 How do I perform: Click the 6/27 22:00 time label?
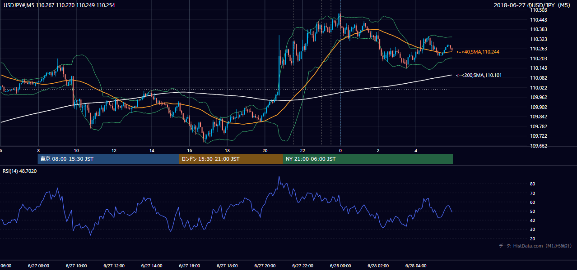tap(302, 266)
